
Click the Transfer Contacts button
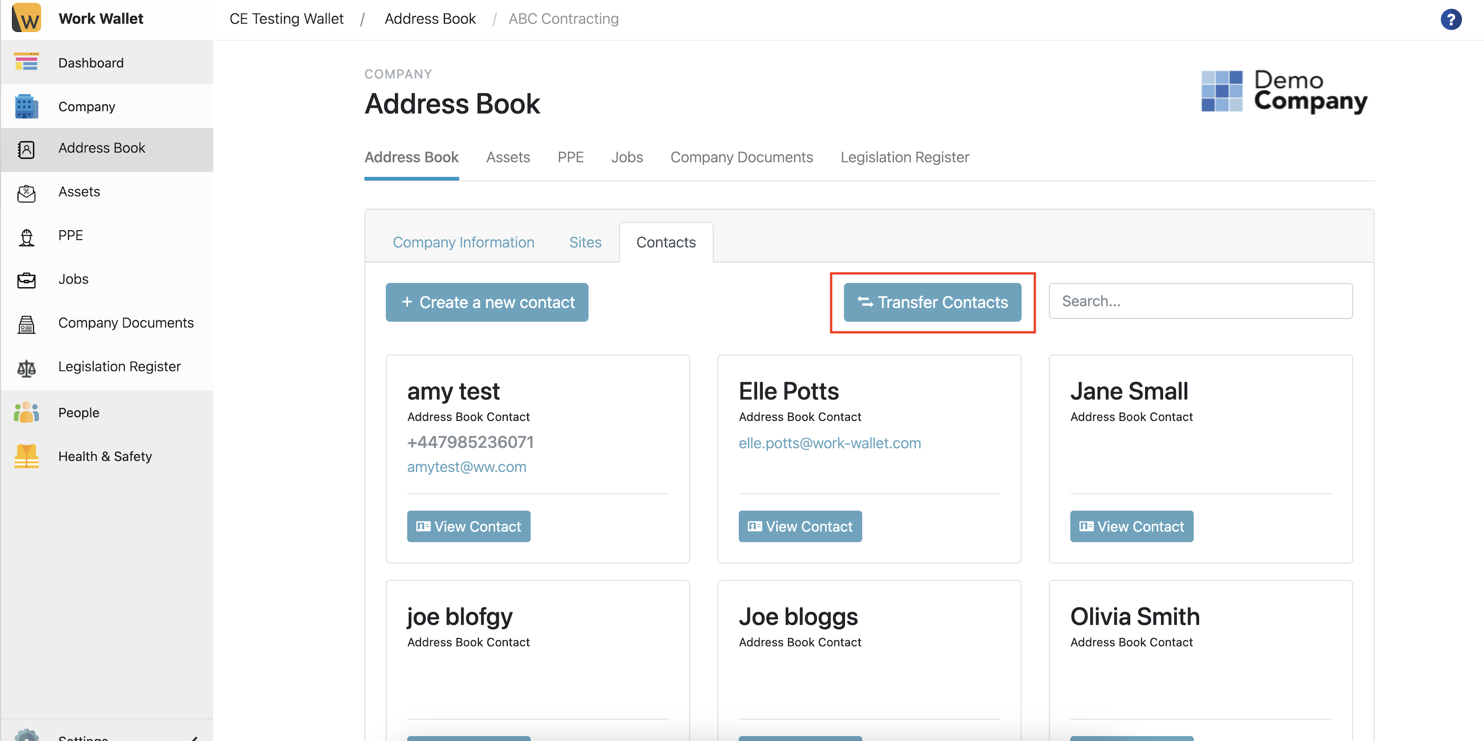[932, 303]
